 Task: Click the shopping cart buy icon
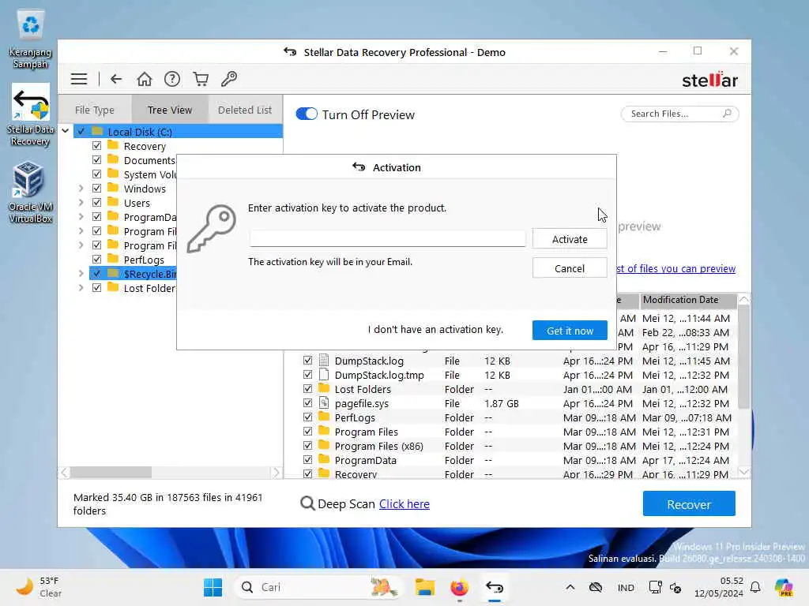pyautogui.click(x=201, y=79)
